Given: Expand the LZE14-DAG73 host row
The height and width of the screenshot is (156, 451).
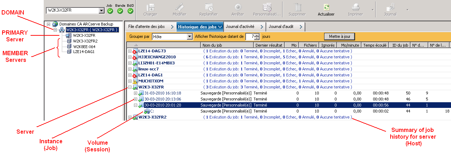Looking at the screenshot, I should click(130, 51).
